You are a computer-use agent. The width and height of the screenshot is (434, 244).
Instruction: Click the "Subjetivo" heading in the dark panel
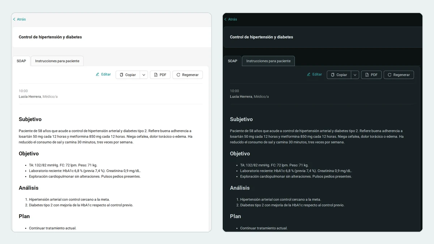pos(241,119)
